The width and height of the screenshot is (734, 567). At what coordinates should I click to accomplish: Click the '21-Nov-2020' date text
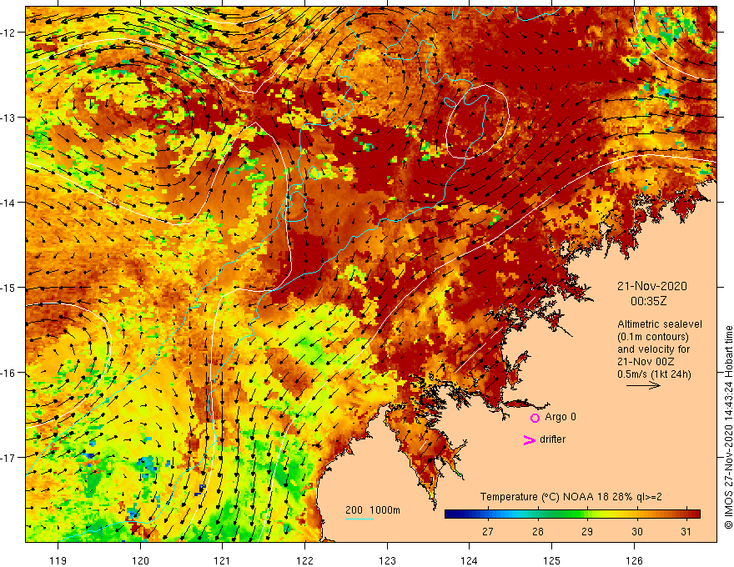[x=652, y=286]
